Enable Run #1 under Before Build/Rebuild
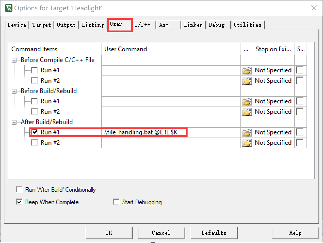Viewport: 323px width, 243px height. [34, 101]
